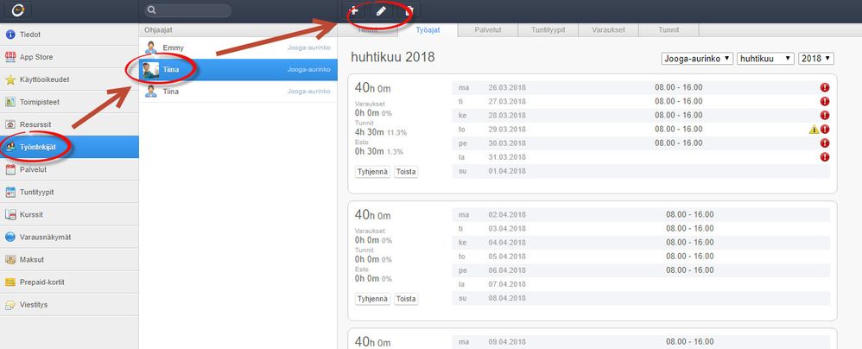
Task: Open Kurssit in the sidebar menu
Action: pyautogui.click(x=69, y=215)
